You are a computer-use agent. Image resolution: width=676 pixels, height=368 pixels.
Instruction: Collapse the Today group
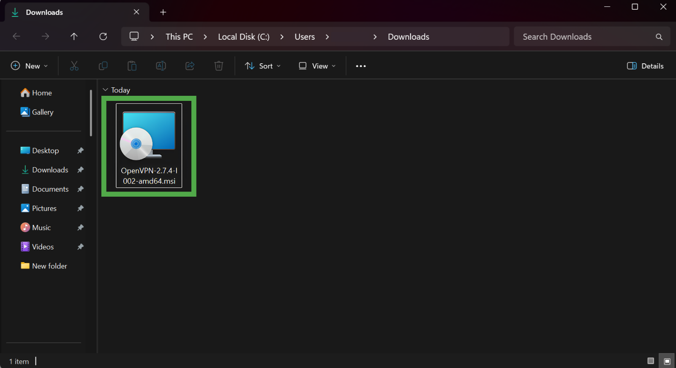(105, 90)
